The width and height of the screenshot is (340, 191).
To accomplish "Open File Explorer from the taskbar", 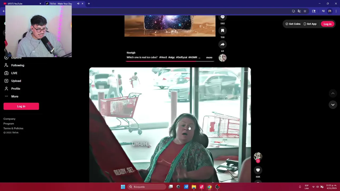I will click(194, 187).
